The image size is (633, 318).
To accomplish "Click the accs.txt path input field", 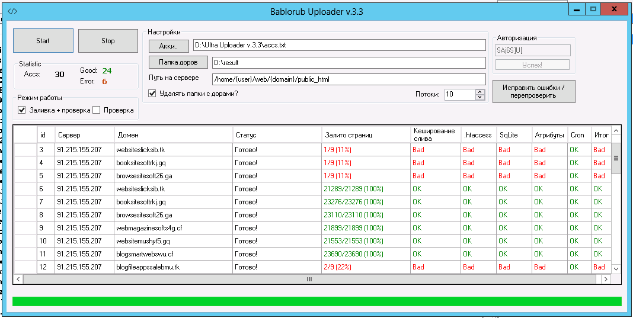I will (x=338, y=45).
